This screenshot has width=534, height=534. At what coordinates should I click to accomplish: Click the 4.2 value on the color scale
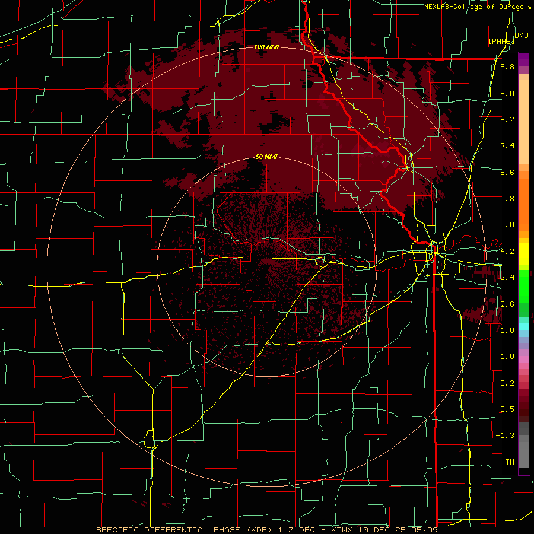coord(507,252)
